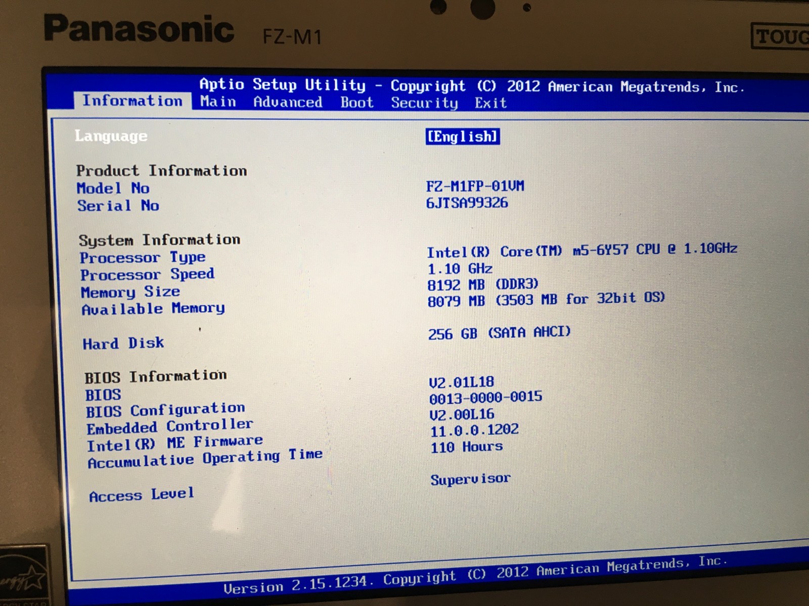Select the 110 Hours value

(x=467, y=447)
